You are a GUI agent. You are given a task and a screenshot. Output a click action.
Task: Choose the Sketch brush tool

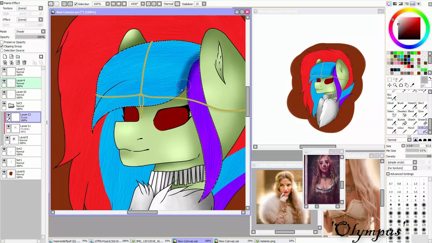pyautogui.click(x=412, y=122)
